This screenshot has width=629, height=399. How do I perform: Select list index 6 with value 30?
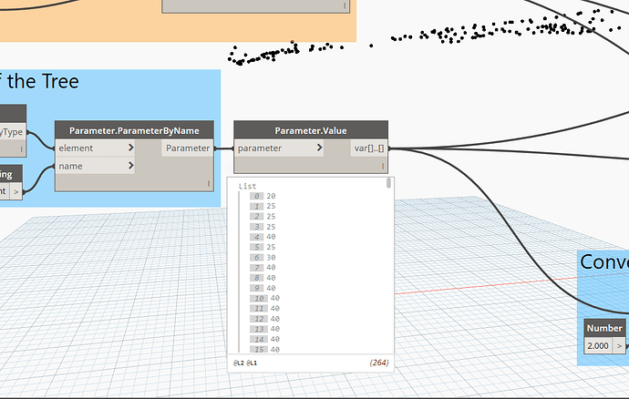pyautogui.click(x=263, y=258)
